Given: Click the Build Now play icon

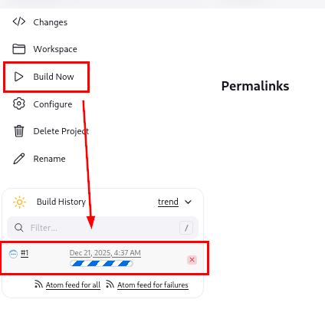Looking at the screenshot, I should click(18, 77).
